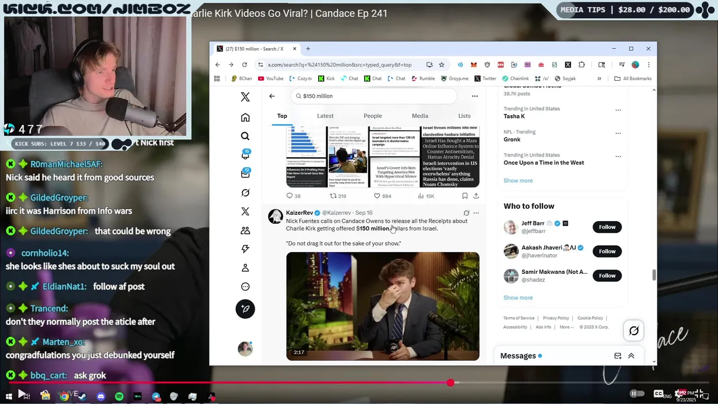Click Grok explain icon on KaizerRev post
The width and height of the screenshot is (718, 404).
[466, 213]
